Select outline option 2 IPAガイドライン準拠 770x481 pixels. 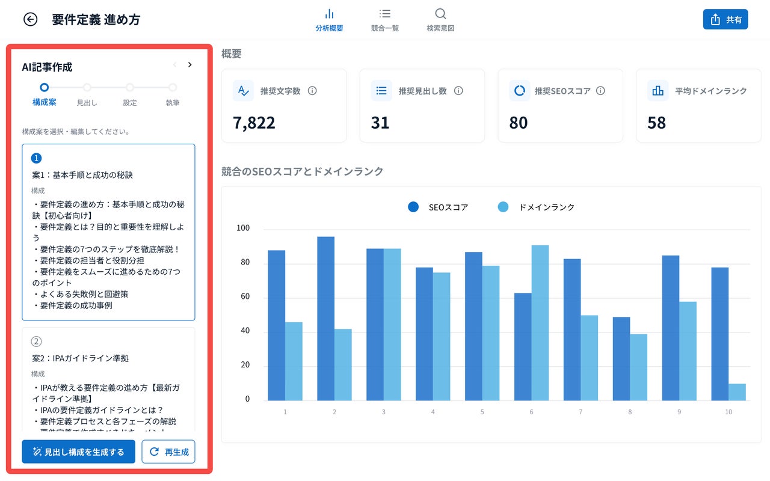(x=108, y=379)
